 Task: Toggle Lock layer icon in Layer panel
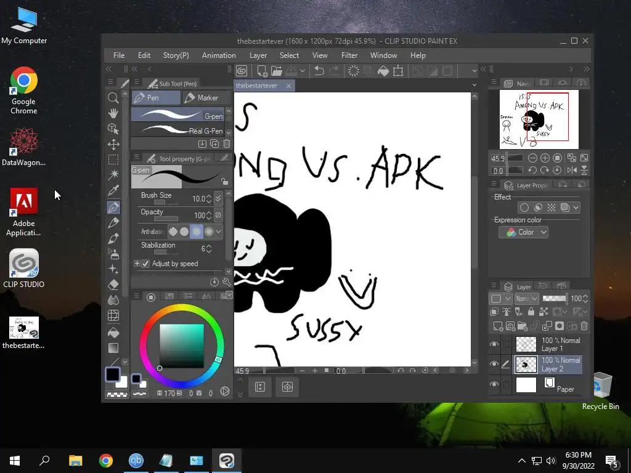531,311
